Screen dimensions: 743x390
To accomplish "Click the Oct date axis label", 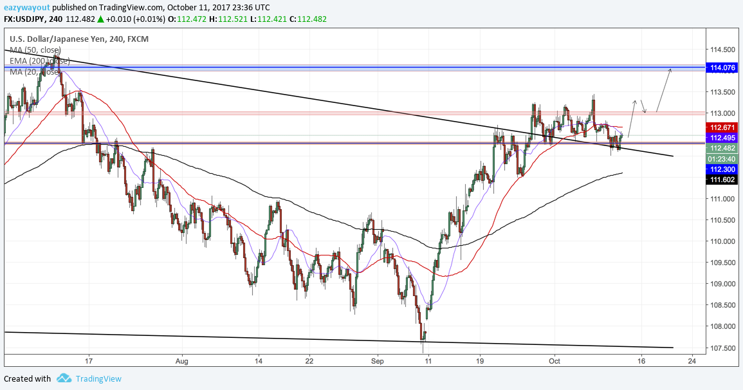I will (x=555, y=361).
